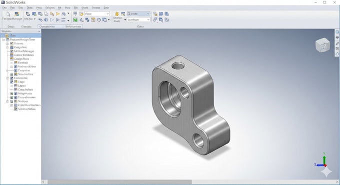Click the horizontal scrollbar thumb
Viewport: 340px width, 185px height.
click(119, 182)
